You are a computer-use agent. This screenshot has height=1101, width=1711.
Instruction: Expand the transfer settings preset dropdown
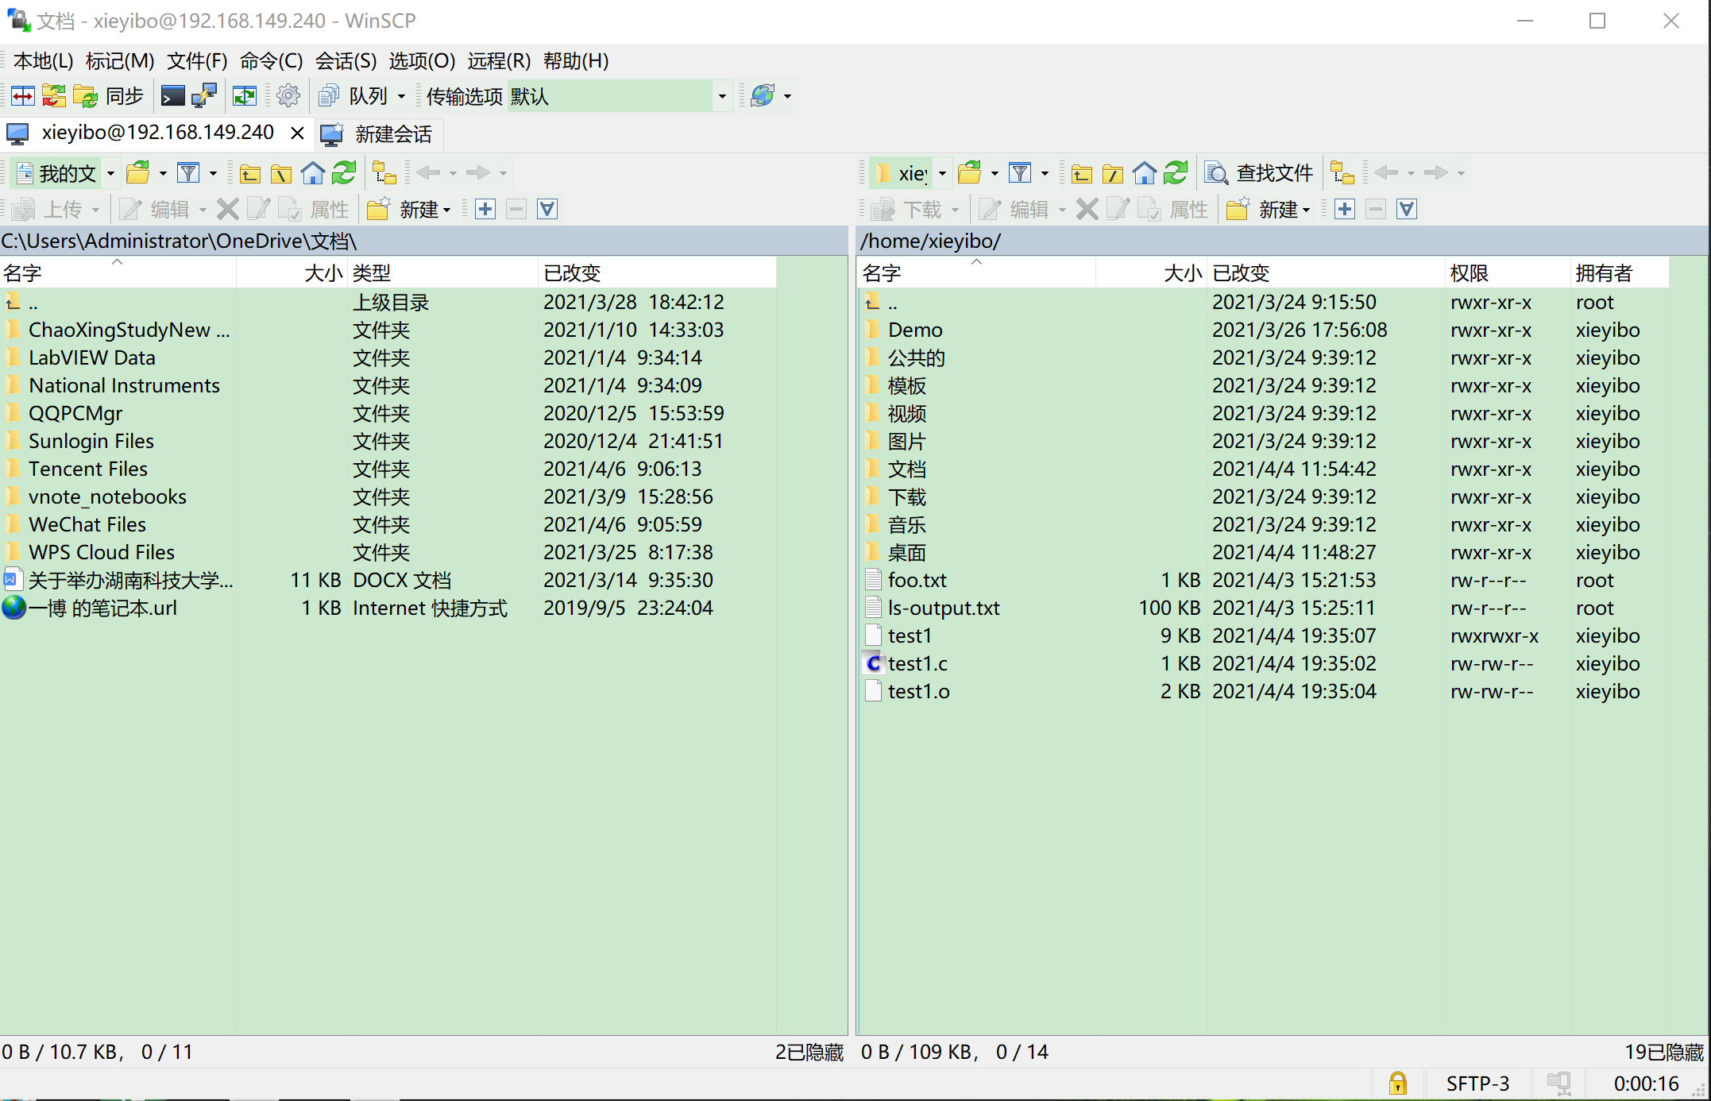click(721, 96)
